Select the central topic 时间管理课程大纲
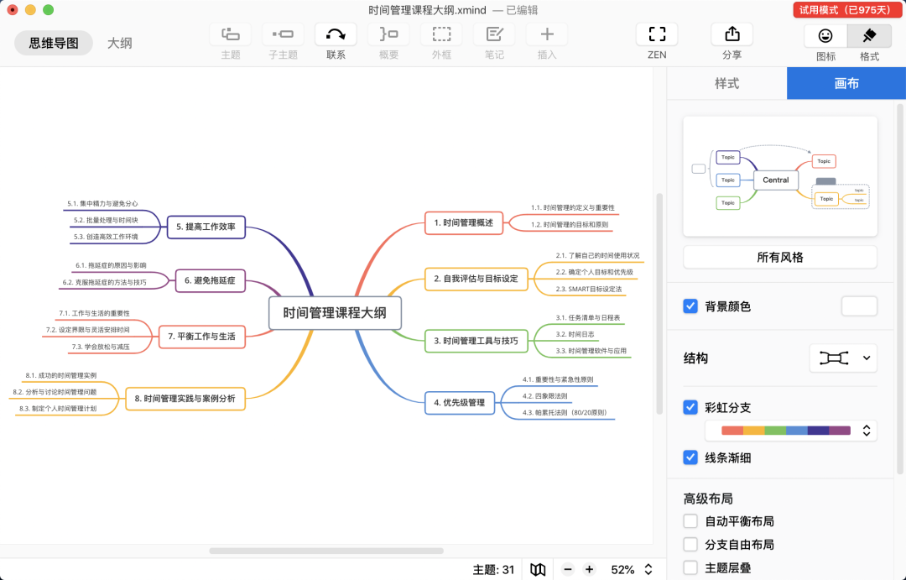Screen dimensions: 906x580 (x=335, y=313)
